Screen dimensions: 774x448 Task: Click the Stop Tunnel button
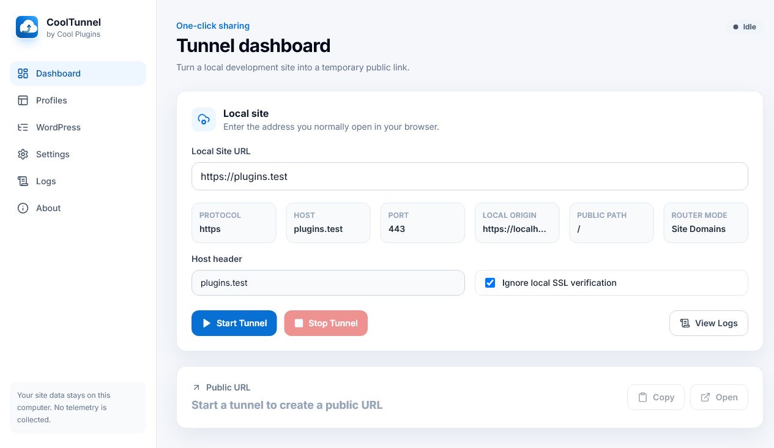click(x=326, y=323)
